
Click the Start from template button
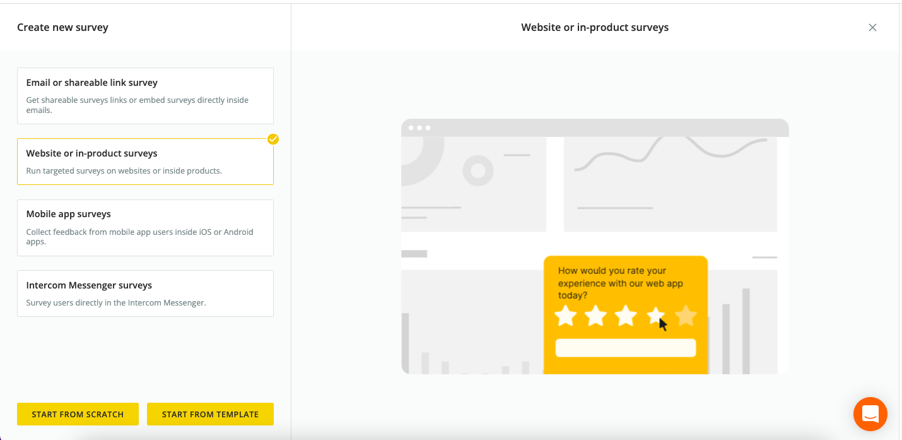click(210, 414)
